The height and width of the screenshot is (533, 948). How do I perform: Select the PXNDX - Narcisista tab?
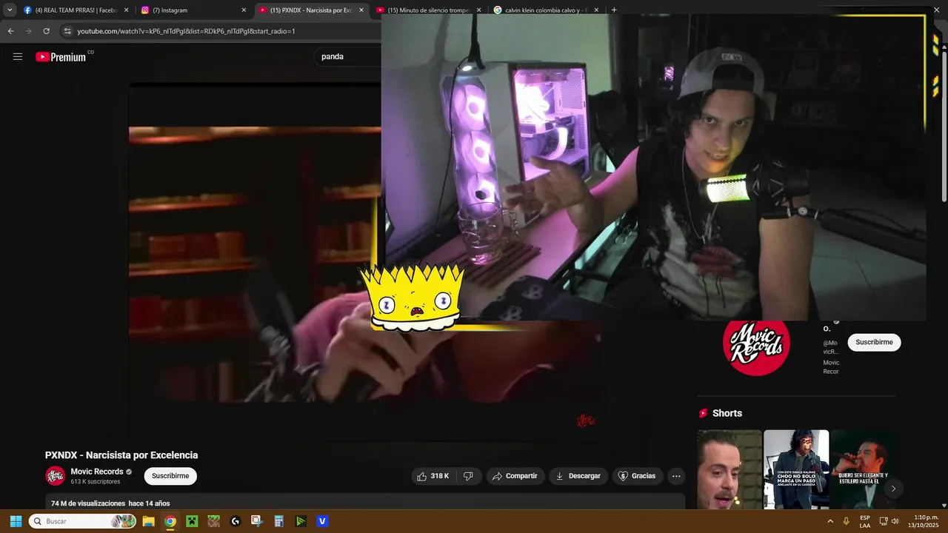tap(311, 10)
